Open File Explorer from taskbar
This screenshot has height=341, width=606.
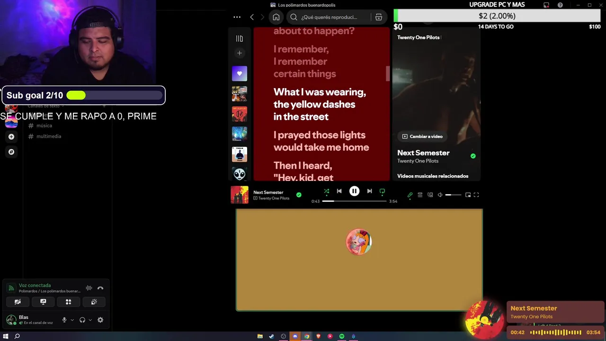tap(260, 336)
